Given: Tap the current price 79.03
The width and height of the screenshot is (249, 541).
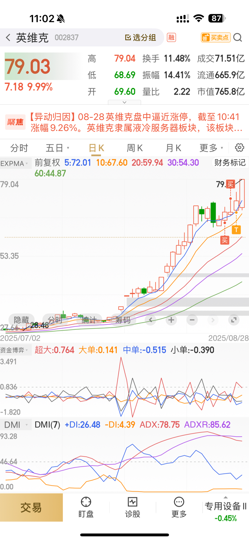Looking at the screenshot, I should [x=28, y=66].
